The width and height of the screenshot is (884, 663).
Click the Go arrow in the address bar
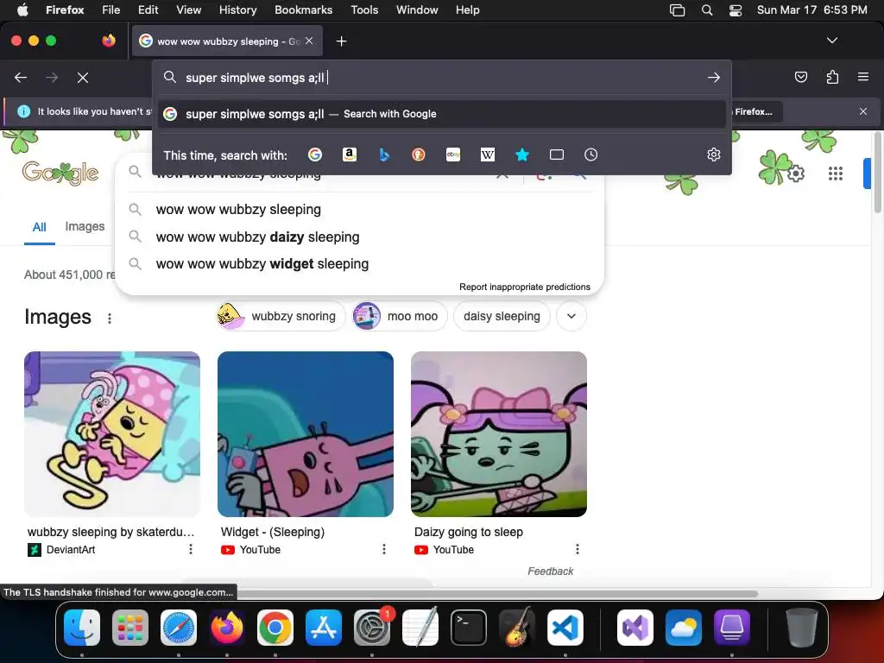714,77
